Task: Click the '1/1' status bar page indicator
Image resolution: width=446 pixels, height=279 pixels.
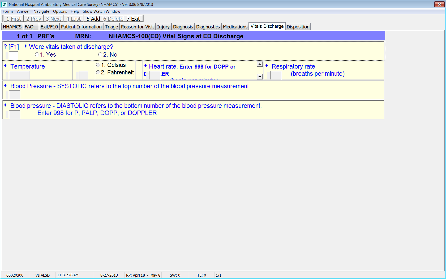Action: pyautogui.click(x=218, y=275)
